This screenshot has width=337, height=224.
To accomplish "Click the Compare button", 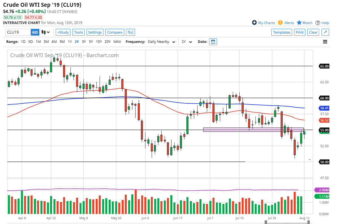I will point(115,32).
